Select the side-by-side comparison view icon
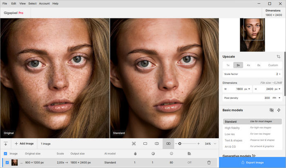286x168 pixels. coord(168,143)
